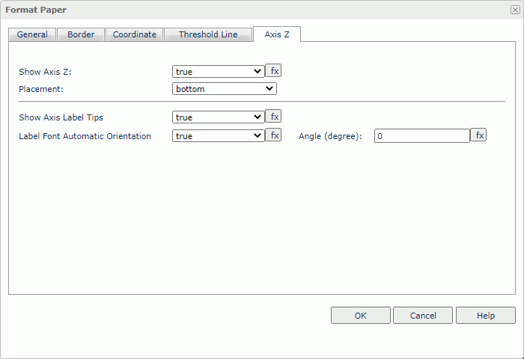Open formula editor for Show Axis Z
Viewport: 524px width, 359px height.
274,71
